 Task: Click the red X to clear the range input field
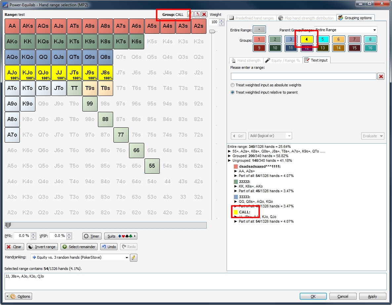[x=380, y=76]
